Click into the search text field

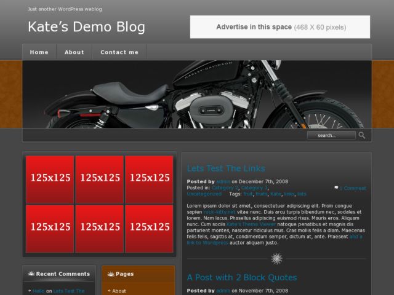click(331, 135)
